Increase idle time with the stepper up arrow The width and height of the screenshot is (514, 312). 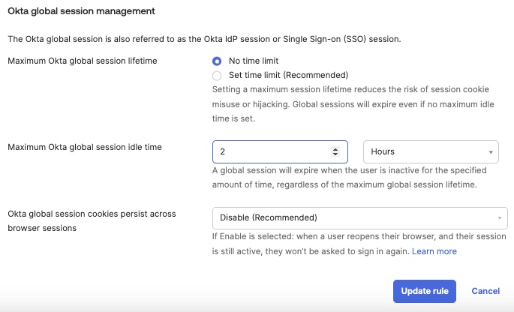click(x=335, y=148)
